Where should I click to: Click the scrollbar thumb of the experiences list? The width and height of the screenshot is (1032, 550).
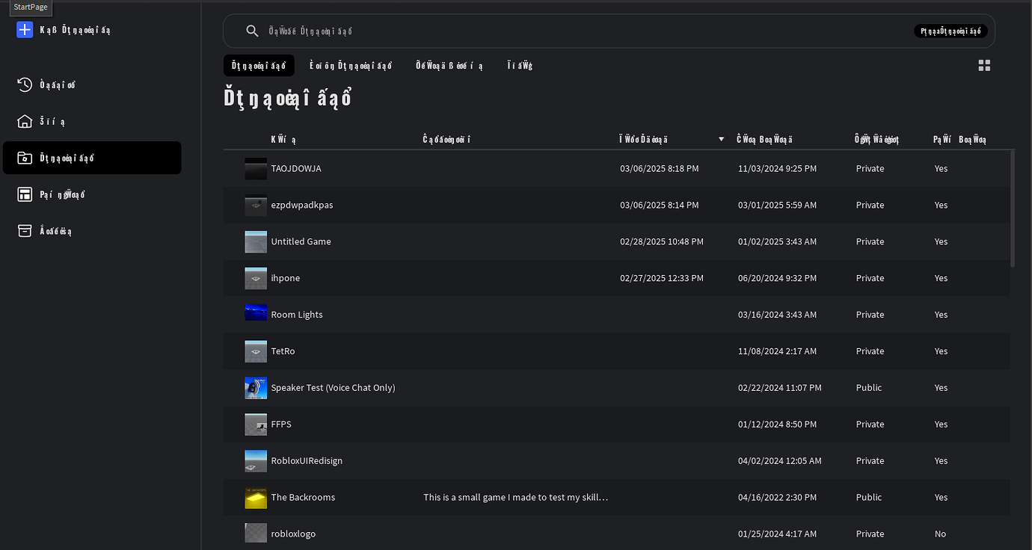(1013, 208)
